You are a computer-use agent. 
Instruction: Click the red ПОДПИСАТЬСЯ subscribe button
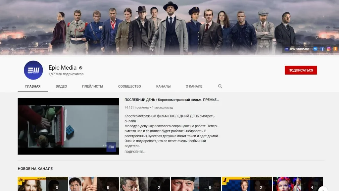301,70
